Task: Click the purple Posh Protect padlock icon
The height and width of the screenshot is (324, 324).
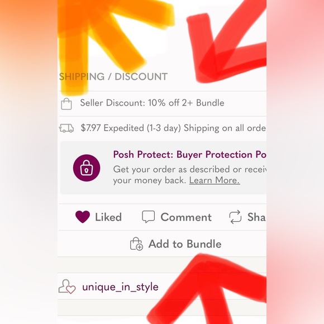Action: [x=87, y=168]
